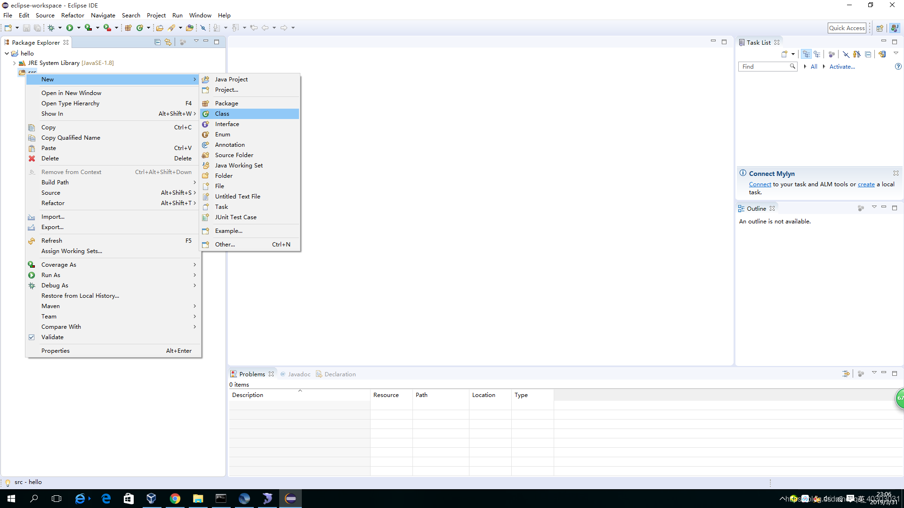
Task: Click the Problems view filter toolbar icon
Action: coord(846,373)
